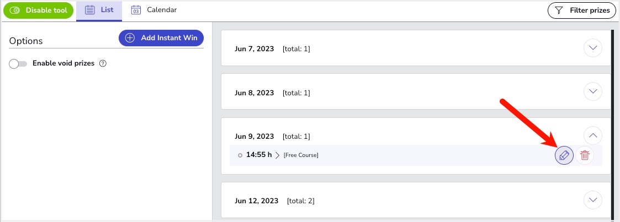Viewport: 620px width, 222px height.
Task: Click the calendar icon in the Calendar tab
Action: [136, 10]
